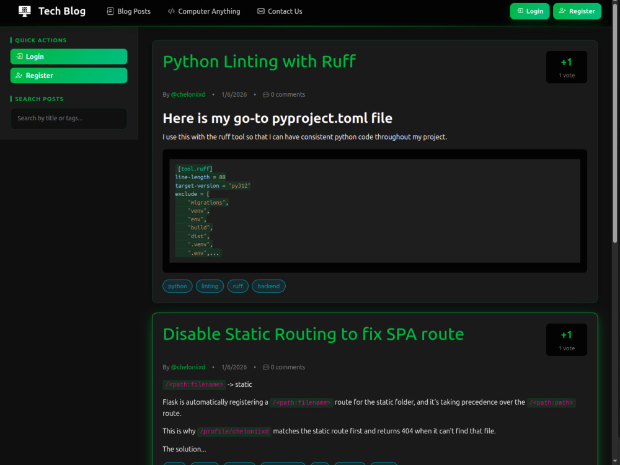Click the Tech Blog monitor logo icon
The image size is (620, 465).
click(25, 11)
